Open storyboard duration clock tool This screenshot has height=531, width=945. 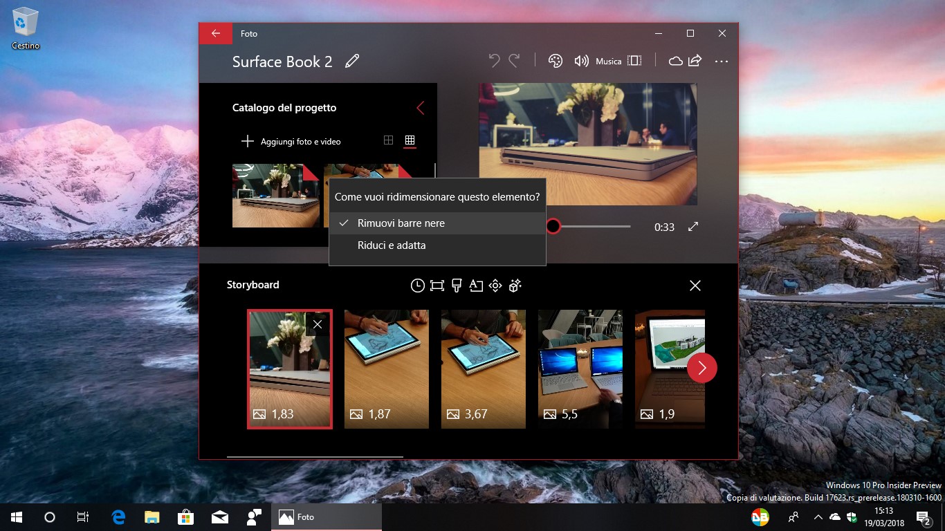click(417, 286)
